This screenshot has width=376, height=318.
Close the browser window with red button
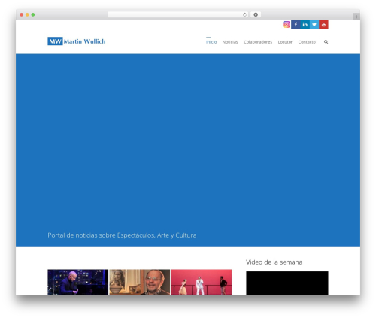point(22,14)
